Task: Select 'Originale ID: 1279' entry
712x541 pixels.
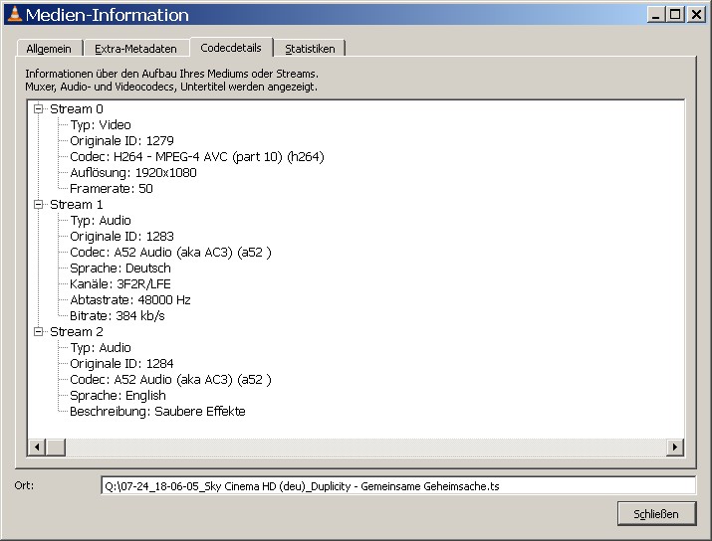Action: (121, 141)
